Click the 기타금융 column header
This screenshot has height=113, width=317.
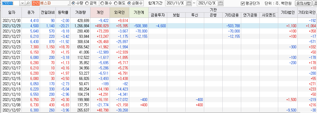coord(232,15)
